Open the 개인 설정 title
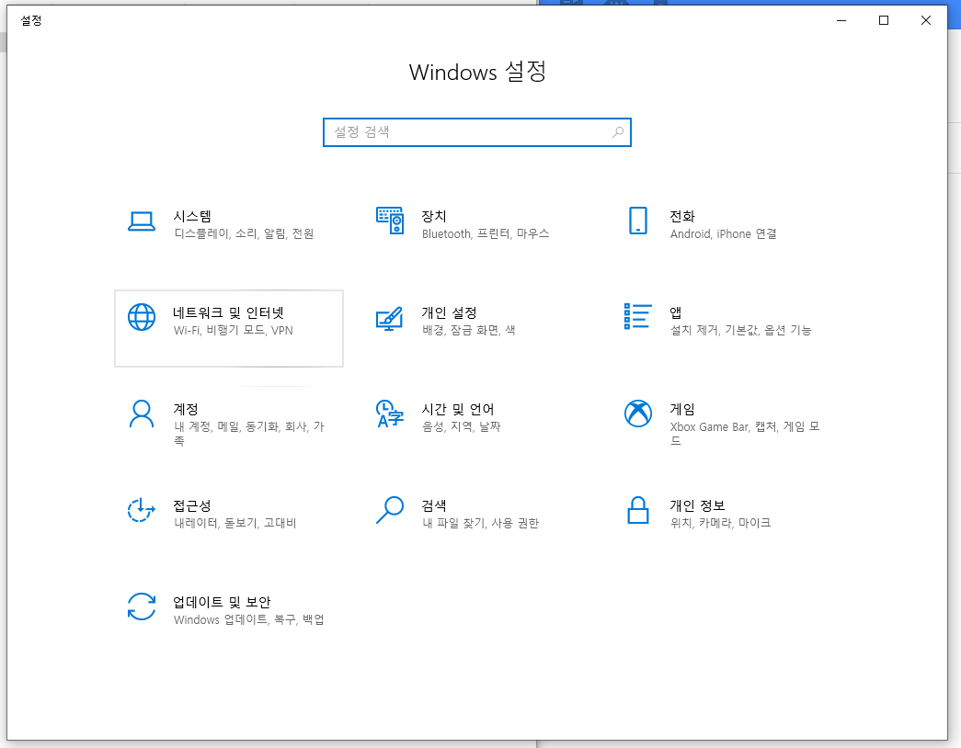The height and width of the screenshot is (748, 961). pyautogui.click(x=450, y=313)
